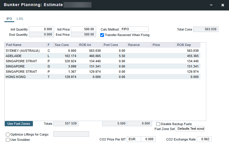Click the Init Price input field
This screenshot has width=229, height=144.
click(x=83, y=29)
